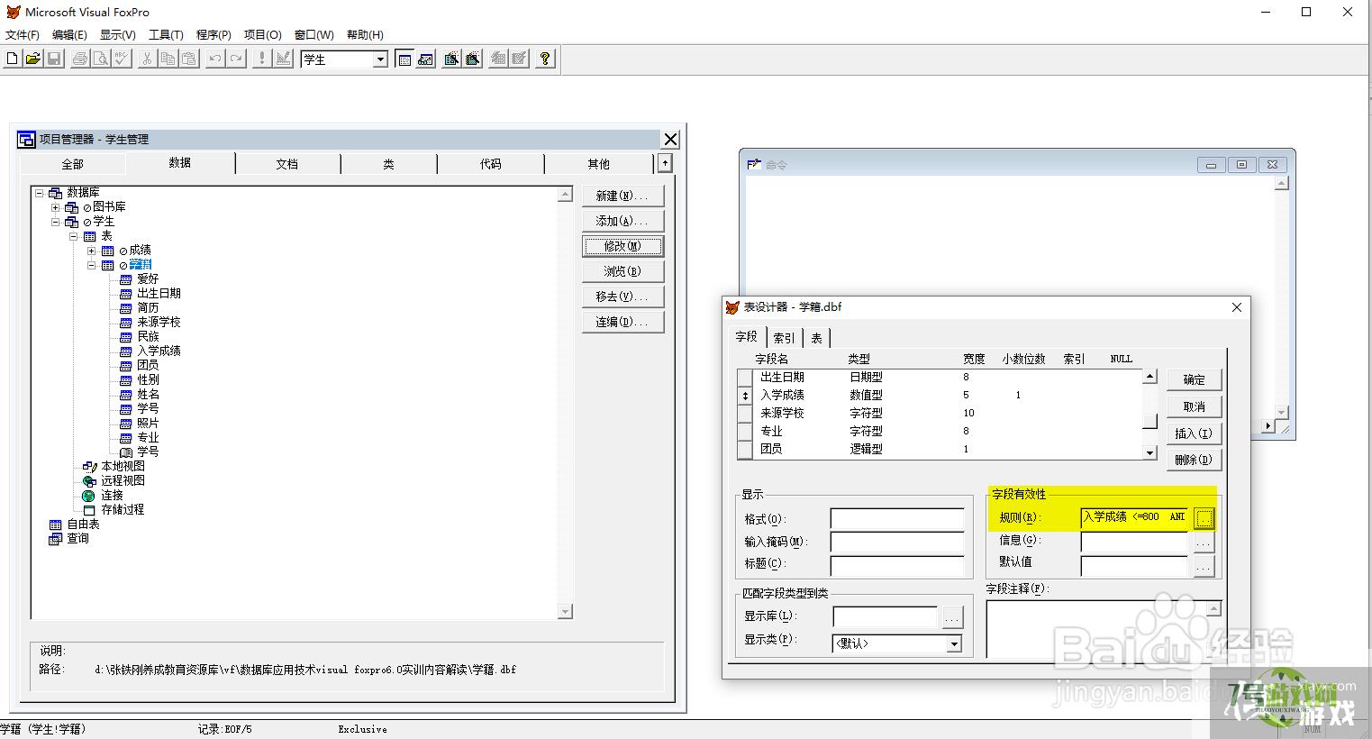Click the 连编(D)... button

click(622, 322)
